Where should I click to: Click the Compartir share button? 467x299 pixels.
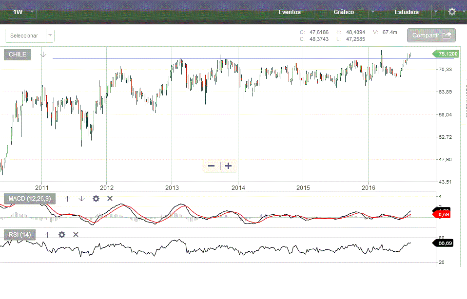[x=431, y=36]
